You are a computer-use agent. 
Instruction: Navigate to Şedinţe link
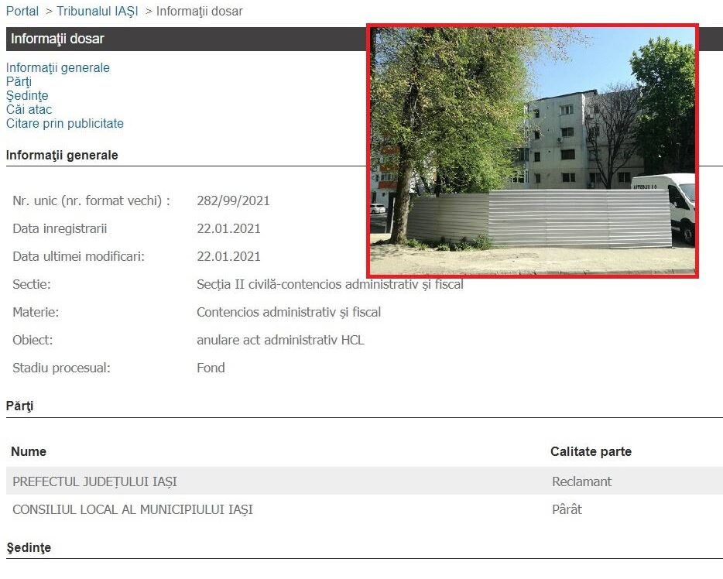click(27, 95)
